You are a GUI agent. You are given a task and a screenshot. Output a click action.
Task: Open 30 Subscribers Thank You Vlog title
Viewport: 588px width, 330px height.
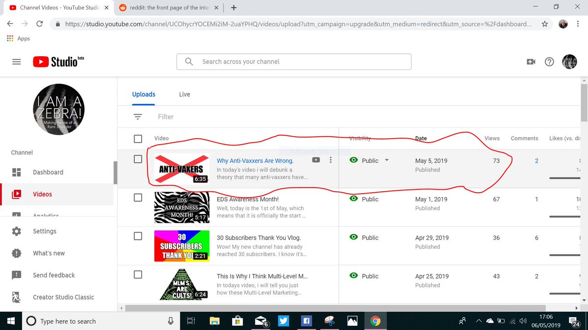[x=259, y=238]
